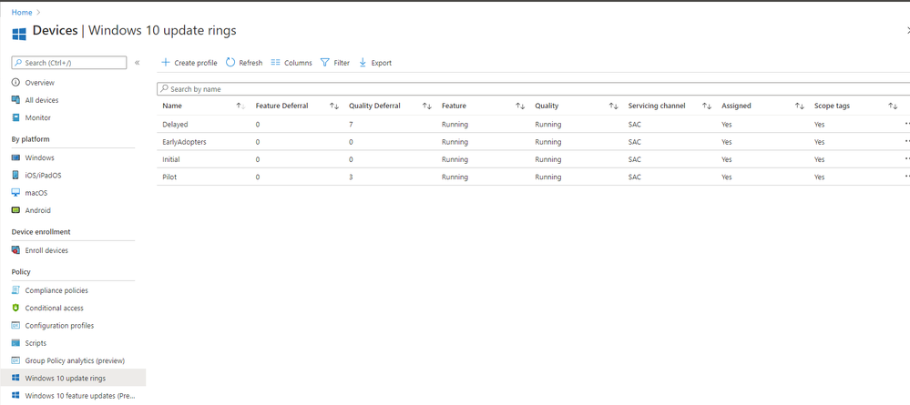Click the Windows 10 feature updates icon
910x405 pixels.
click(16, 396)
